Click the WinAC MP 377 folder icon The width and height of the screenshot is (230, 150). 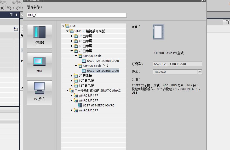click(76, 110)
